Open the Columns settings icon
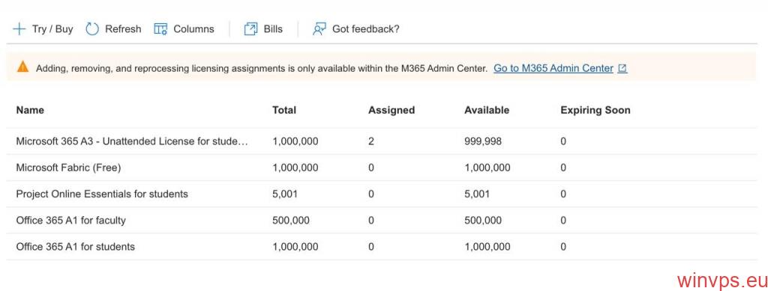768x291 pixels. [x=160, y=29]
